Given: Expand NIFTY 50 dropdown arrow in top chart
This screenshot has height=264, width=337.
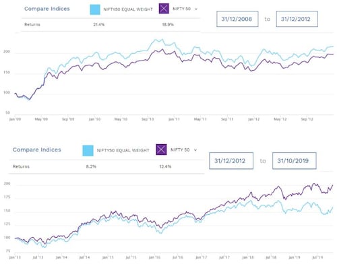Looking at the screenshot, I should tap(196, 9).
